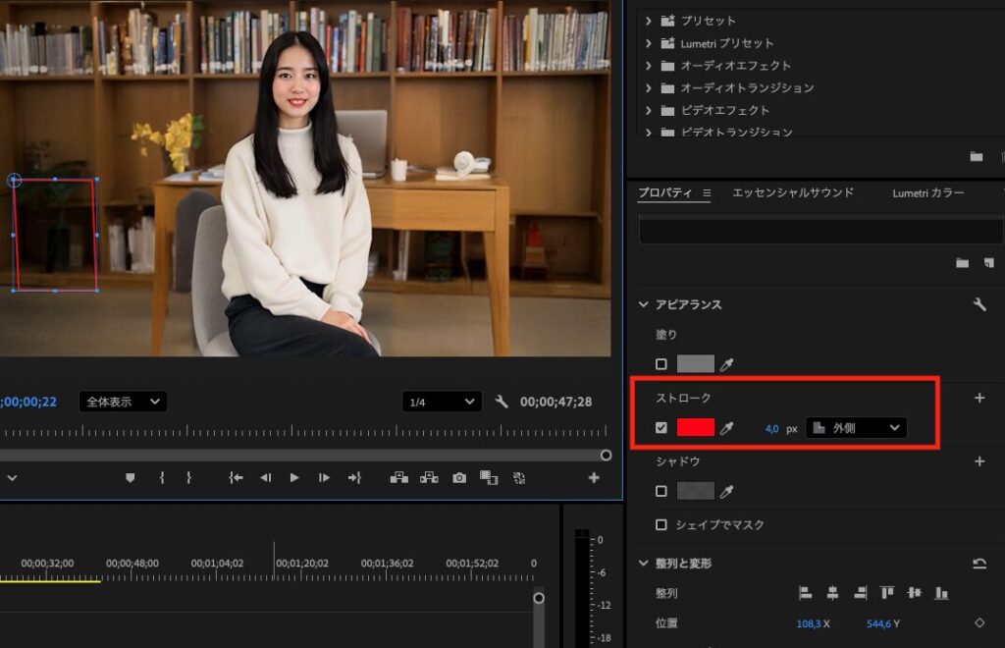Click the red stroke color swatch
The image size is (1005, 648).
[695, 428]
